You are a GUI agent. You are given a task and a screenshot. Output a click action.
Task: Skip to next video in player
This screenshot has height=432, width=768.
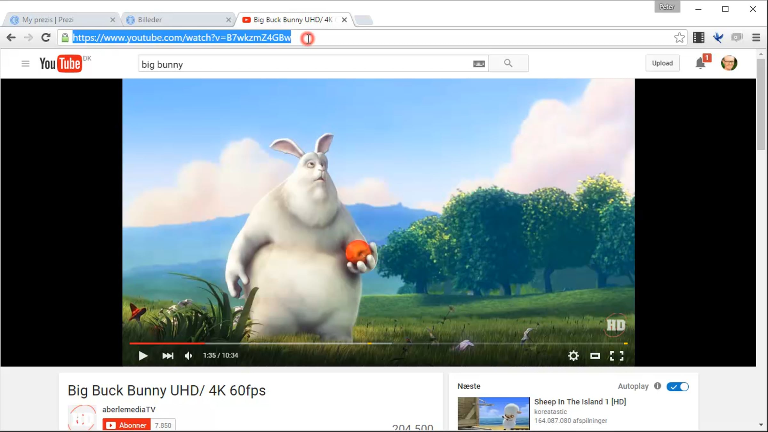(x=168, y=356)
